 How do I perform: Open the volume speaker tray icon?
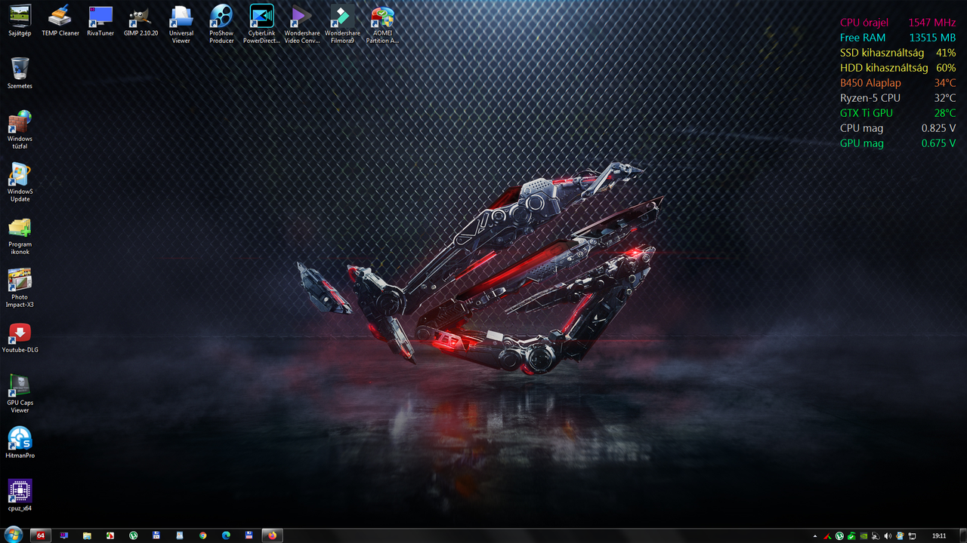(x=888, y=536)
